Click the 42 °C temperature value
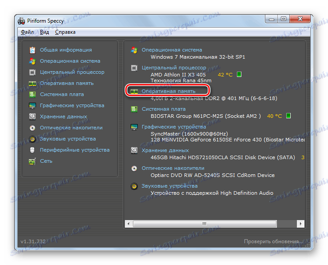Image resolution: width=328 pixels, height=265 pixels. pyautogui.click(x=225, y=75)
